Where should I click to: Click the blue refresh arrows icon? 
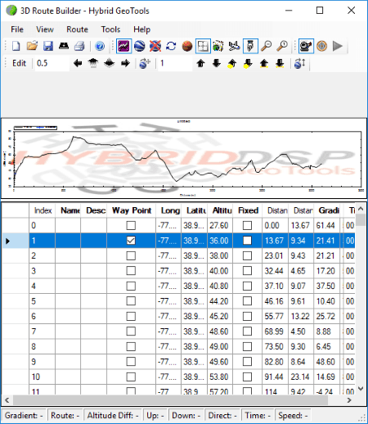pyautogui.click(x=171, y=46)
